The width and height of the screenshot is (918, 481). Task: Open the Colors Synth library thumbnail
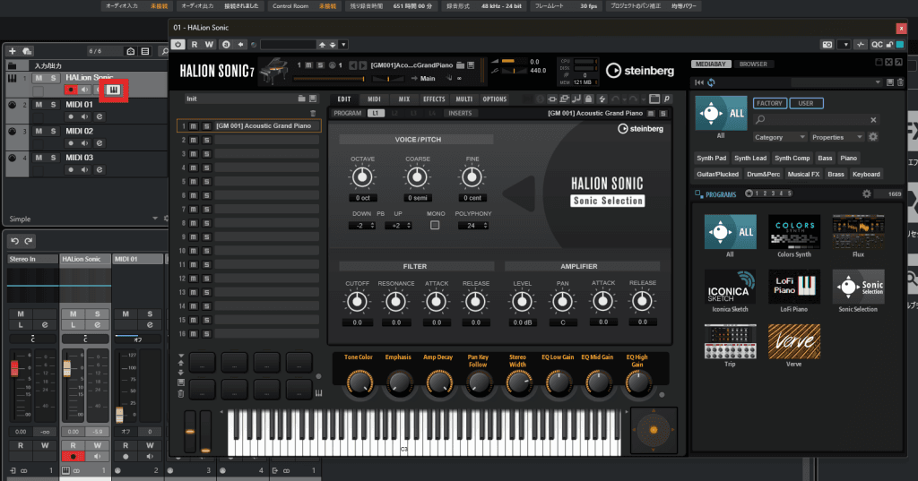click(794, 232)
